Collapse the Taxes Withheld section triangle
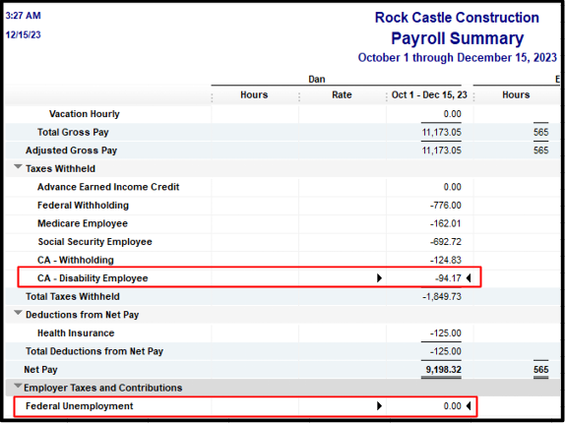565x423 pixels. pos(18,166)
